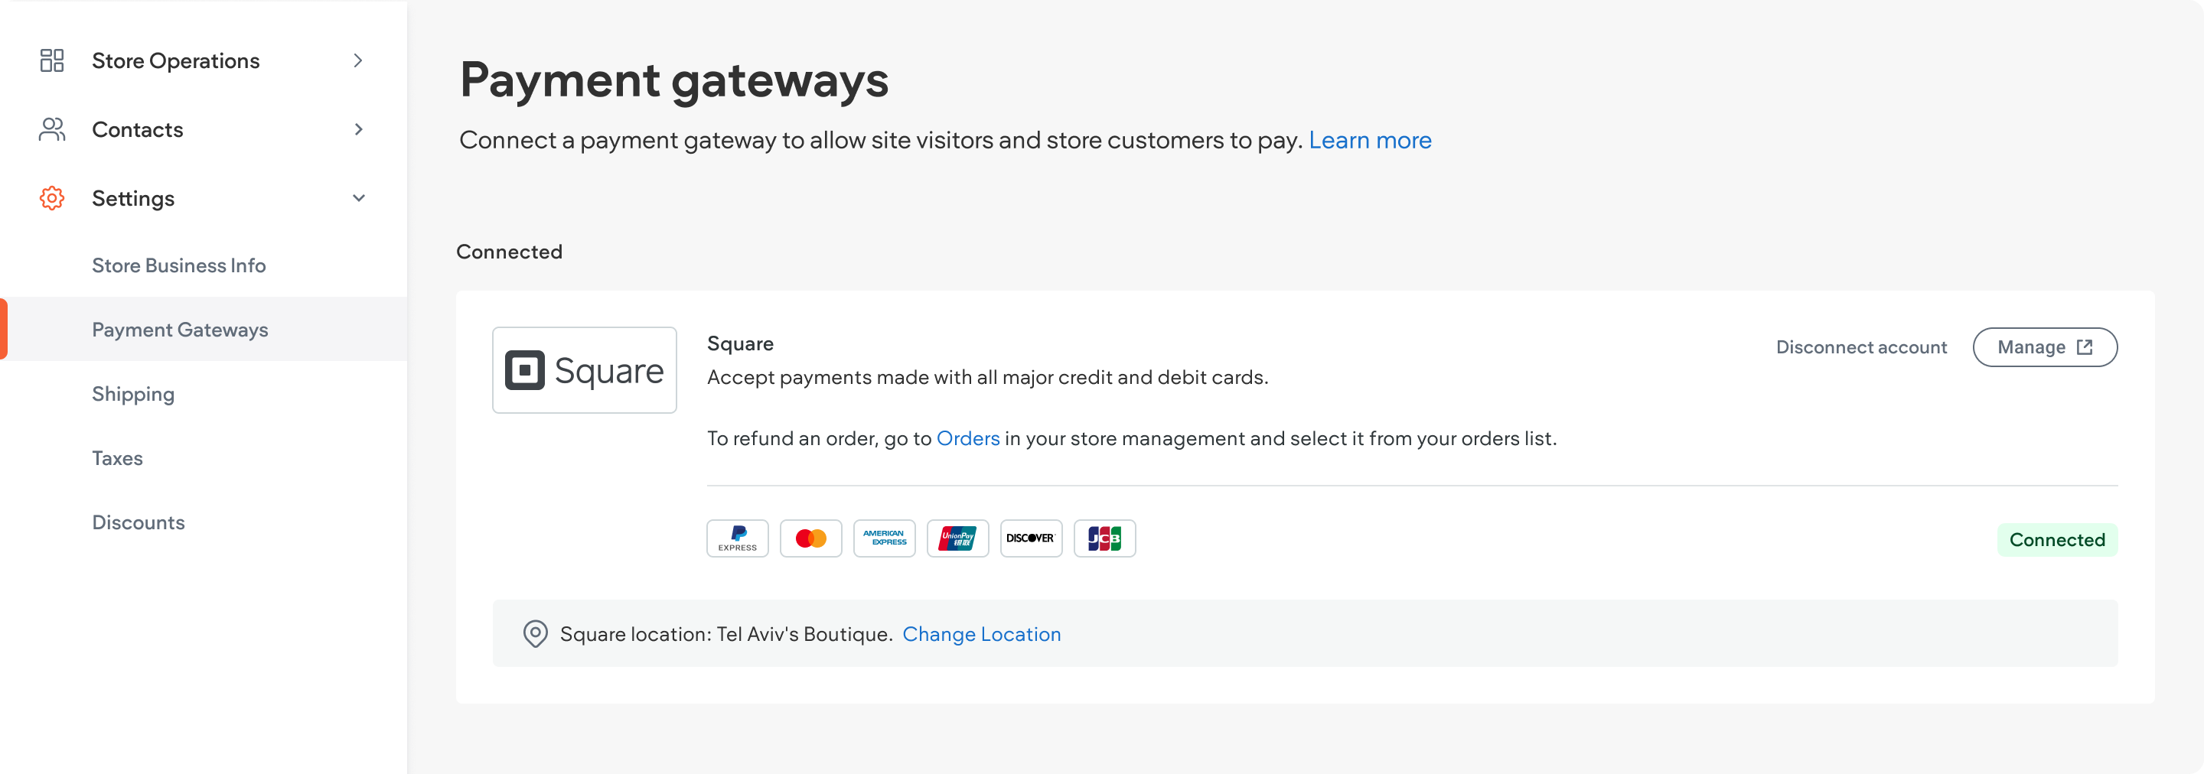Select the Mastercard payment icon
The height and width of the screenshot is (774, 2204).
(x=810, y=538)
